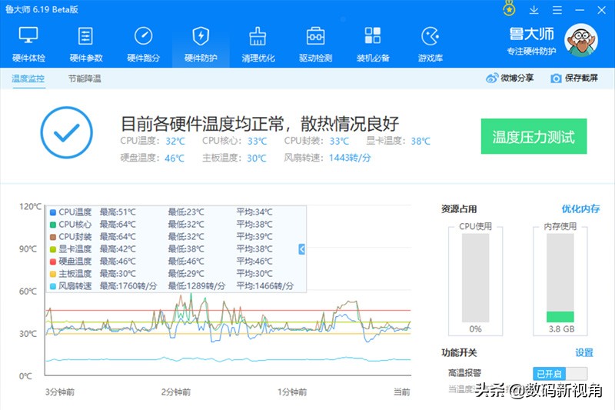This screenshot has height=410, width=615.
Task: Open the 硬件跑分 benchmark icon
Action: pos(143,35)
